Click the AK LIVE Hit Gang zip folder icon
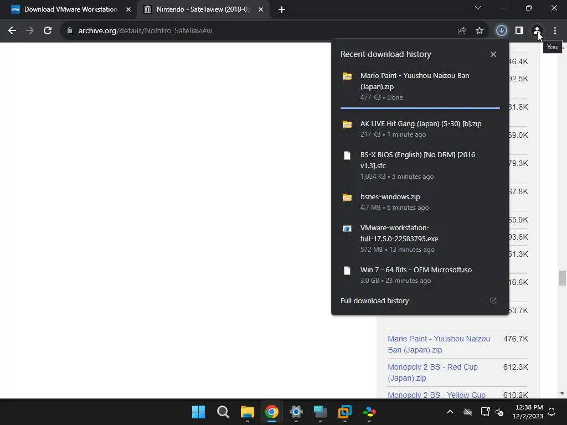 (347, 125)
